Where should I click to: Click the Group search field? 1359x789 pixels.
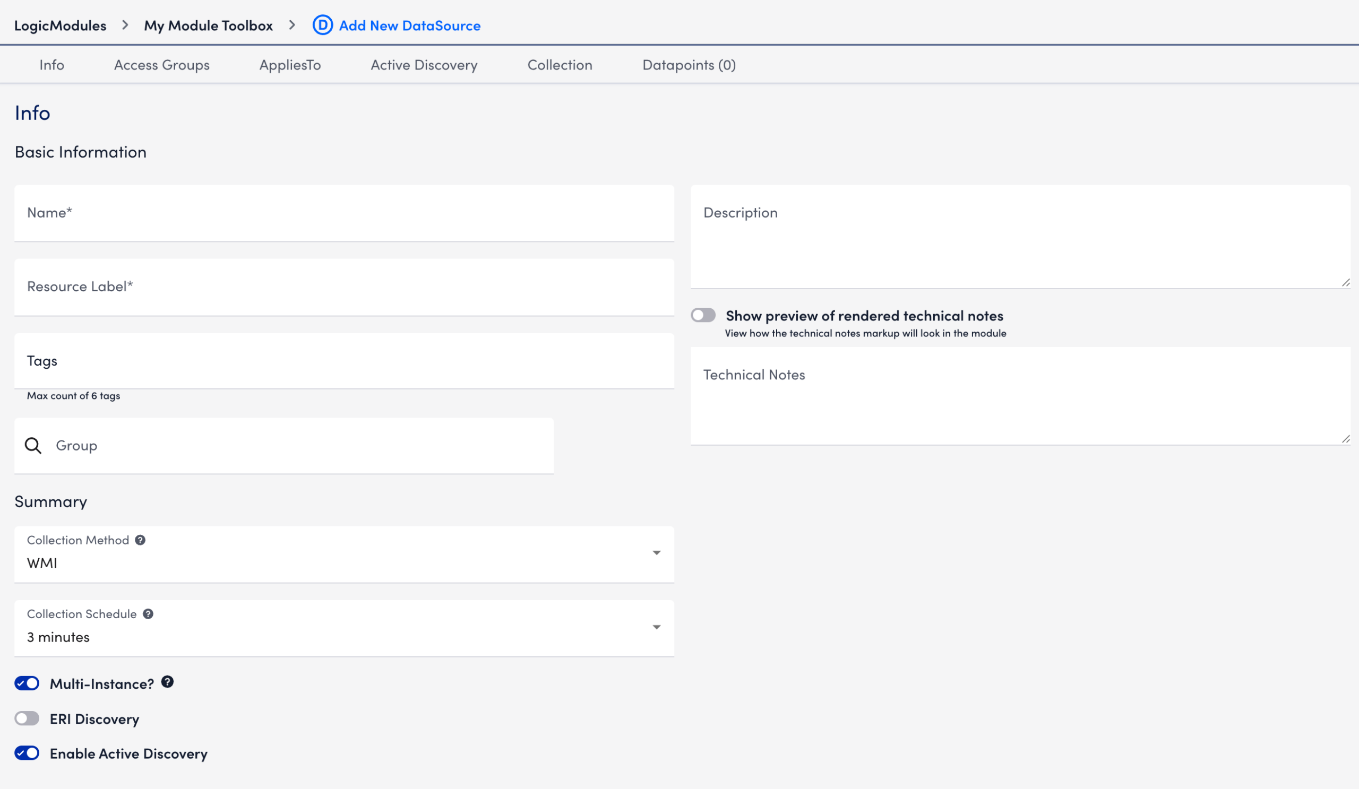point(284,446)
